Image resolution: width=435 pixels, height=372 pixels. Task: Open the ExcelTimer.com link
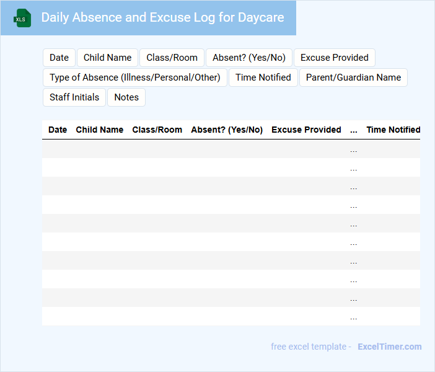389,347
